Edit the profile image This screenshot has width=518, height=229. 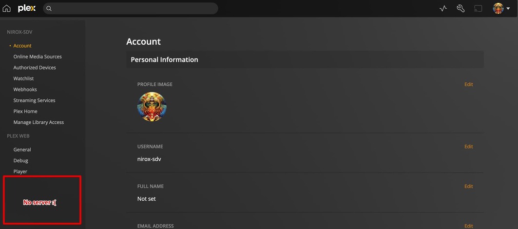coord(468,84)
